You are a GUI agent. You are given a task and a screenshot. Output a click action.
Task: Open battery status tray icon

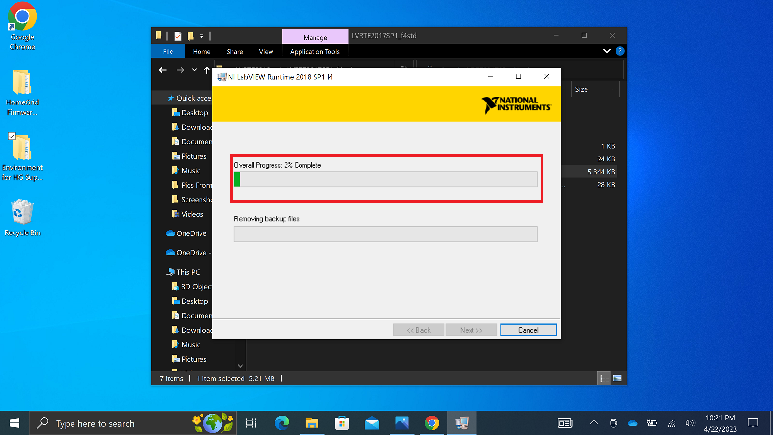(652, 423)
